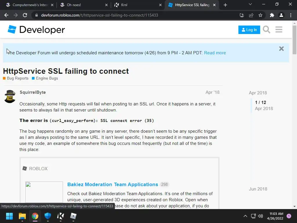Reload the page with the refresh icon
Viewport: 297px width, 223px height.
(25, 15)
